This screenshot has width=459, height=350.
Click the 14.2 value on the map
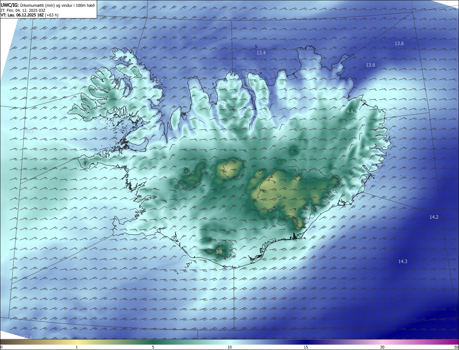pyautogui.click(x=434, y=217)
